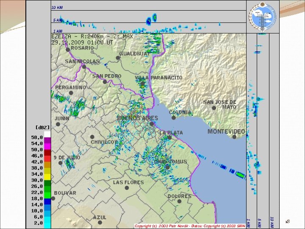Click the San Jose de Mayo marker dot
Image resolution: width=305 pixels, height=229 pixels.
pyautogui.click(x=214, y=108)
